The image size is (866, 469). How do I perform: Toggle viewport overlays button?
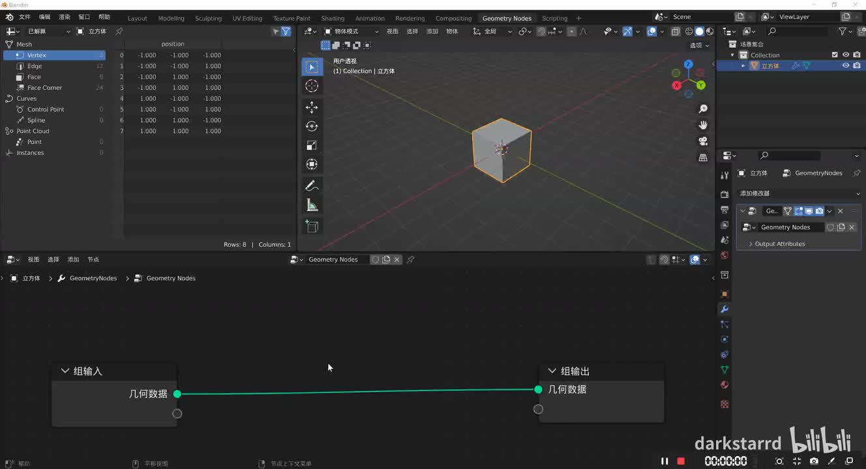coord(651,31)
